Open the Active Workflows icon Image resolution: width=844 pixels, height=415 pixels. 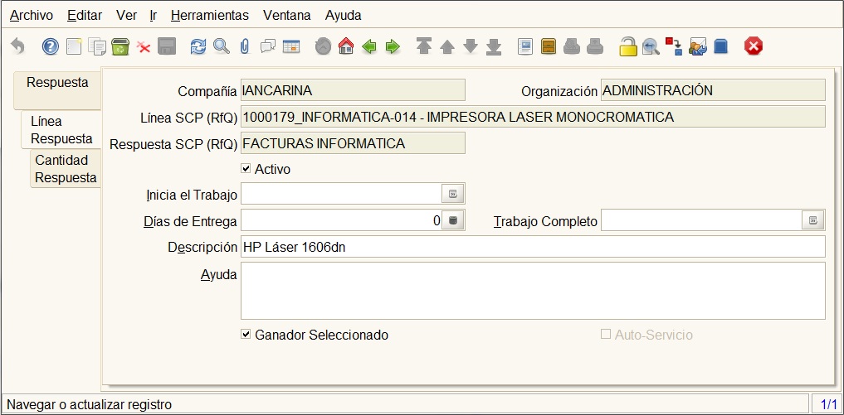(x=674, y=46)
